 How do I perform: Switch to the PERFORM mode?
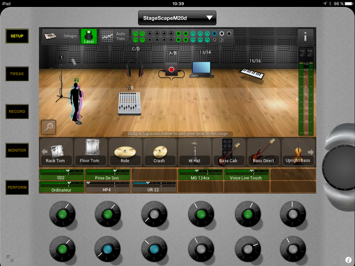click(x=17, y=187)
